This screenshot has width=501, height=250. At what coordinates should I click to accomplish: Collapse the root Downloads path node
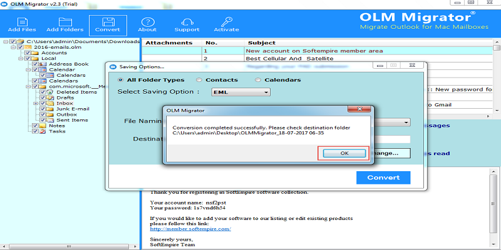pos(6,41)
